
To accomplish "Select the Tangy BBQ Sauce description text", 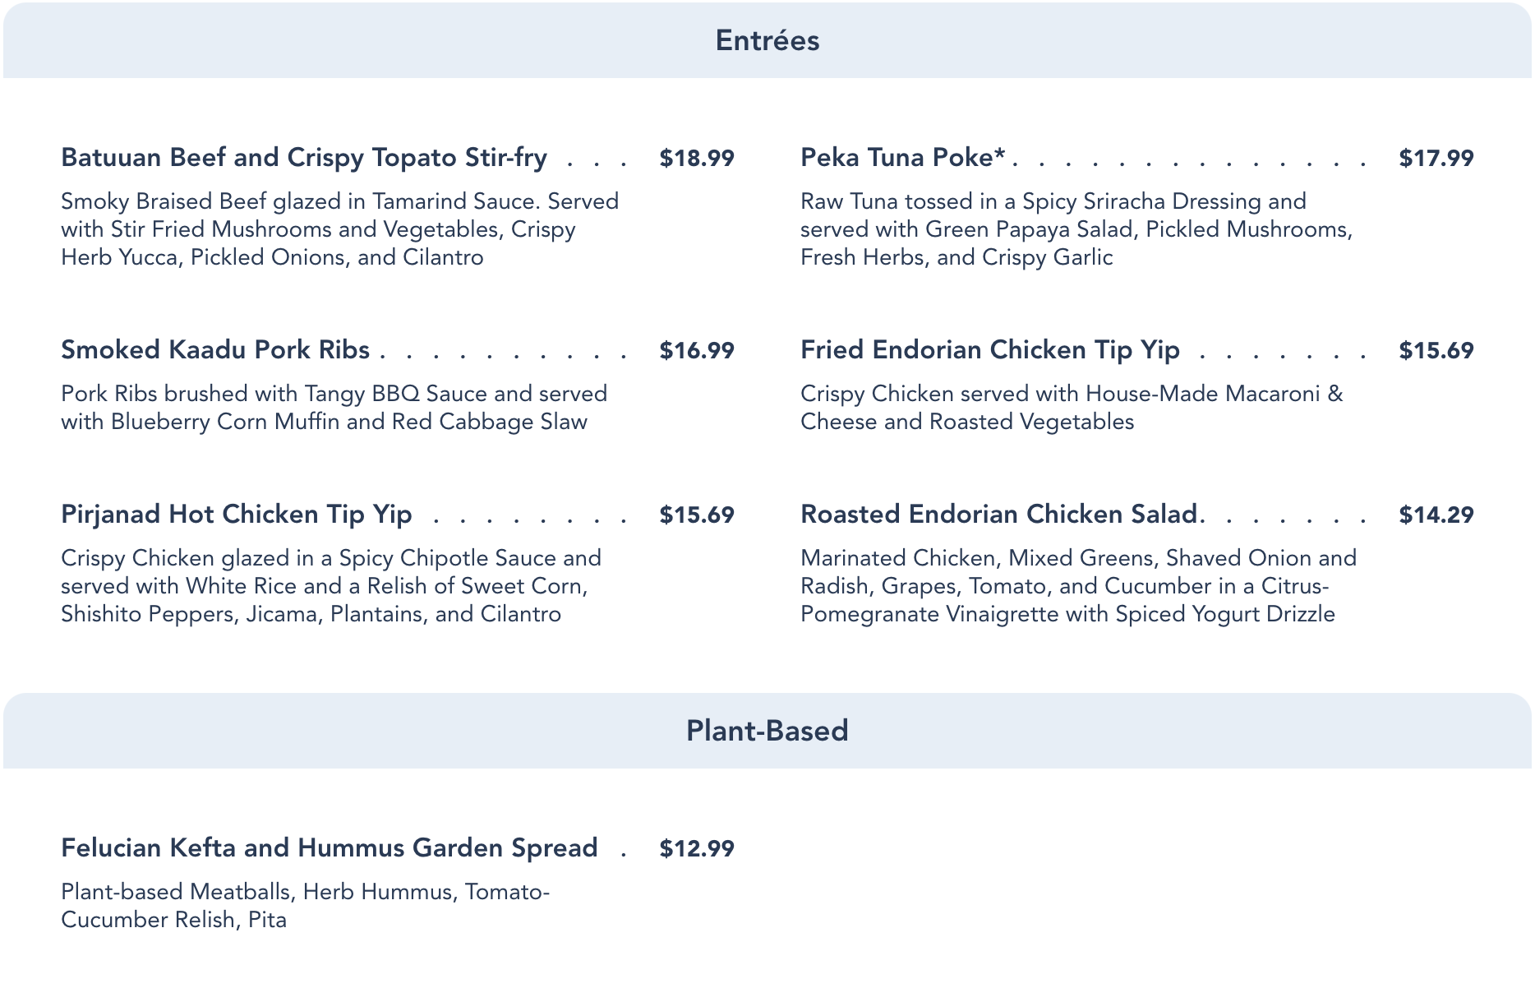I will pyautogui.click(x=333, y=408).
